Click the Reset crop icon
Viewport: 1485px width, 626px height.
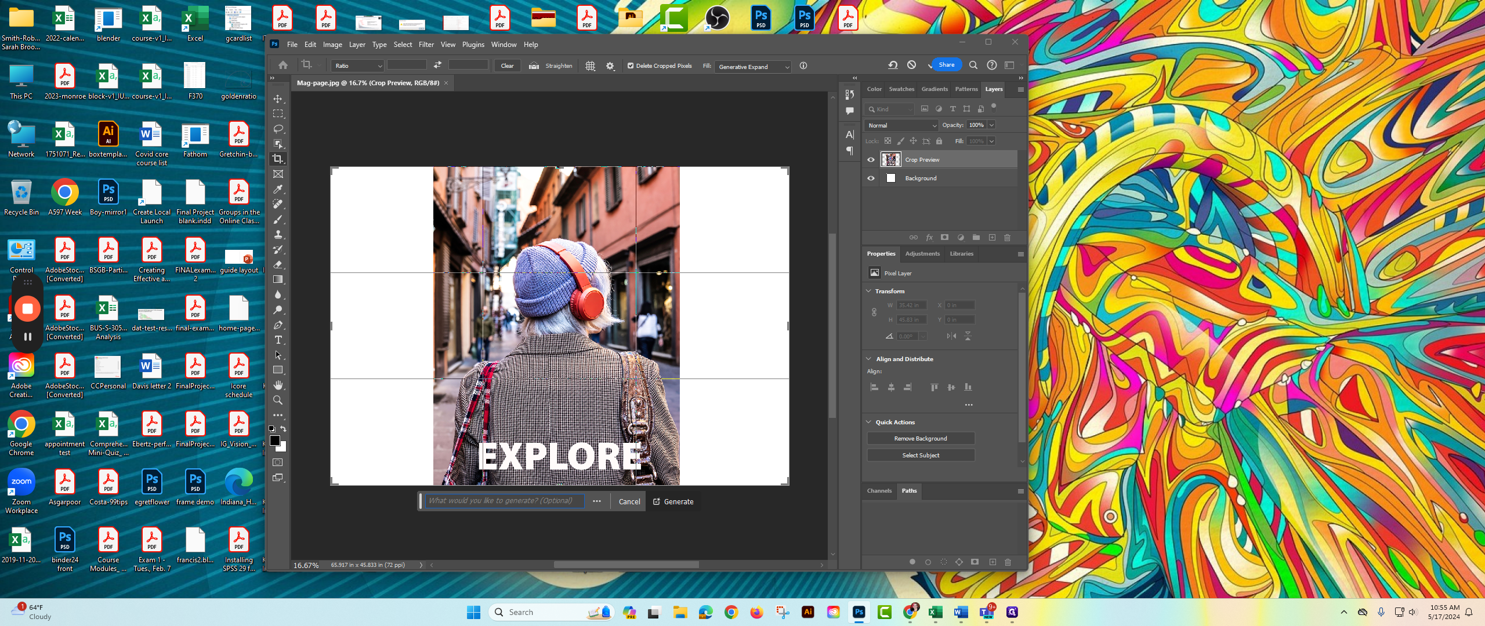(893, 65)
